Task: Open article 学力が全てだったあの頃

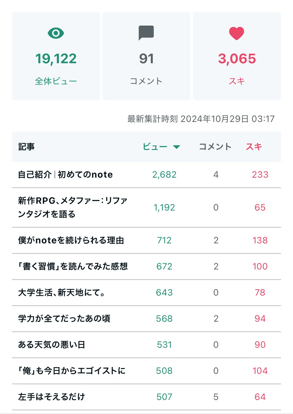Action: [64, 319]
